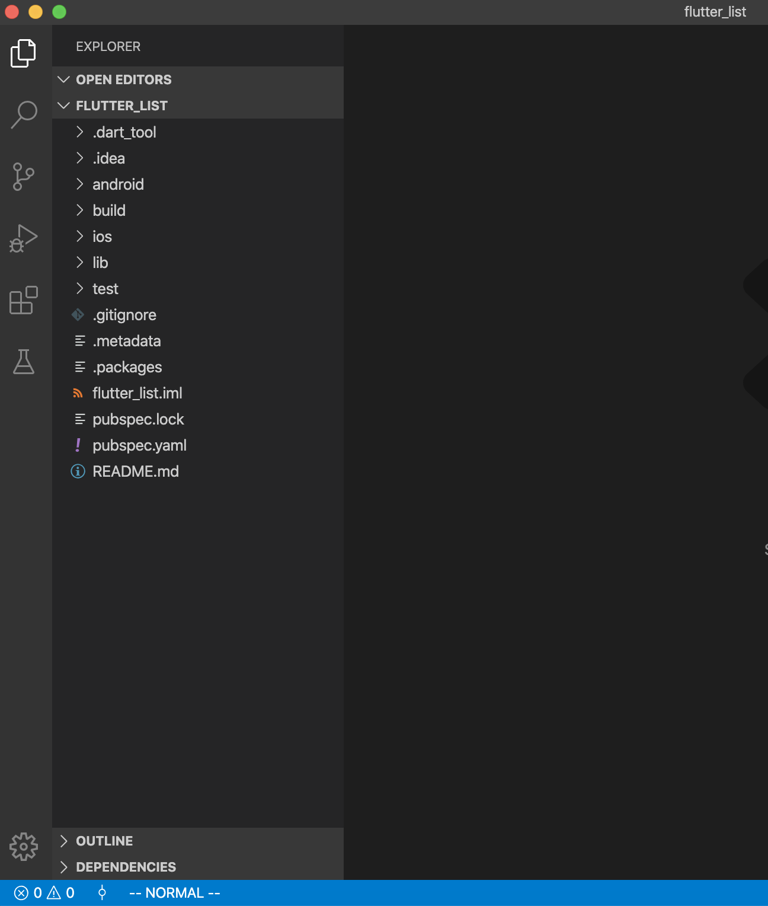Viewport: 768px width, 906px height.
Task: Click the flutter_list window title
Action: pyautogui.click(x=715, y=12)
